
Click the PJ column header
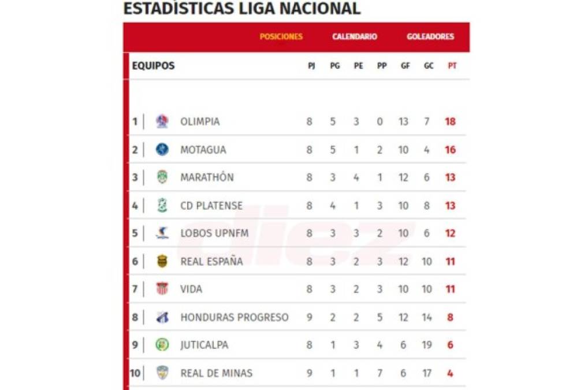pos(311,65)
